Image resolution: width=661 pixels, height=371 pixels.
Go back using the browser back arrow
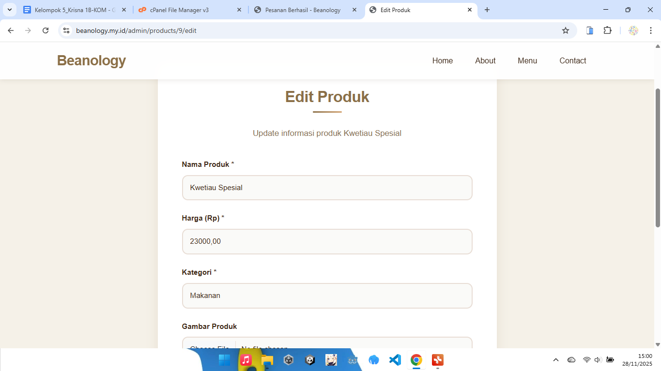tap(10, 30)
